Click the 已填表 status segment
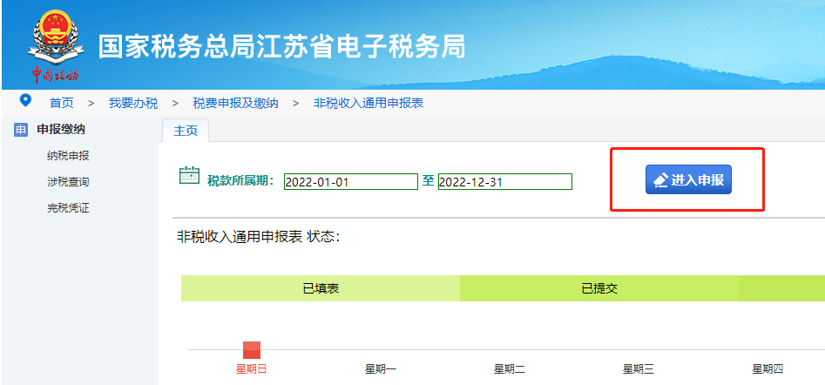Image resolution: width=825 pixels, height=385 pixels. tap(321, 288)
